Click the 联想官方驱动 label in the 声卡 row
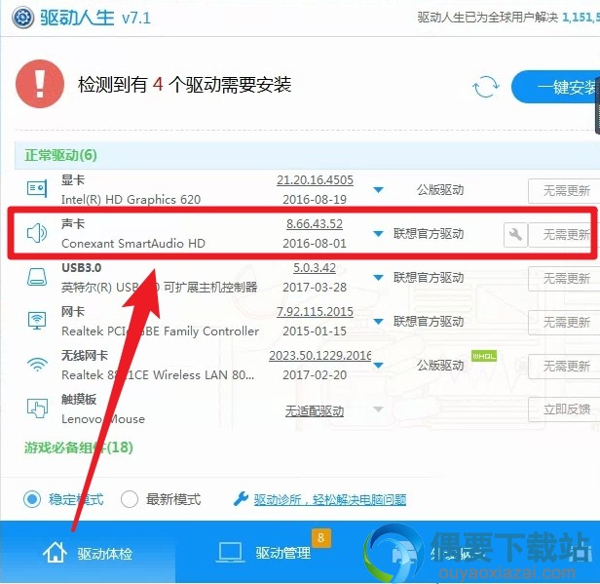The image size is (600, 584). (429, 234)
